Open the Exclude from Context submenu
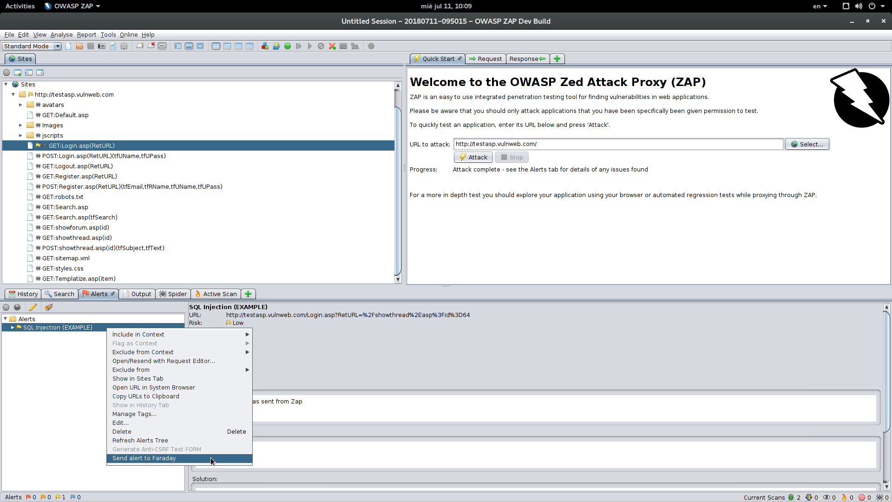This screenshot has width=892, height=502. pyautogui.click(x=179, y=352)
